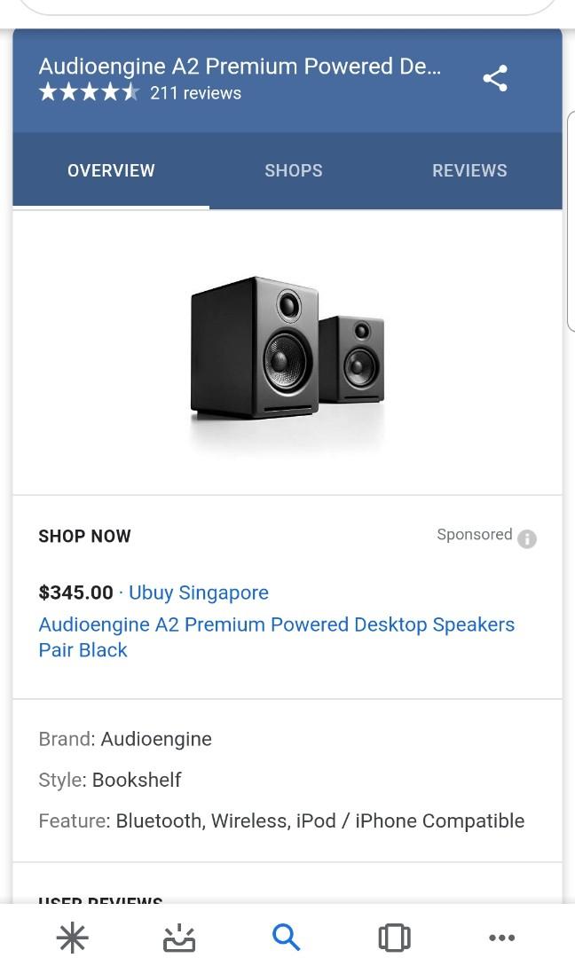Open the share options for this product
The height and width of the screenshot is (958, 575).
coord(495,78)
